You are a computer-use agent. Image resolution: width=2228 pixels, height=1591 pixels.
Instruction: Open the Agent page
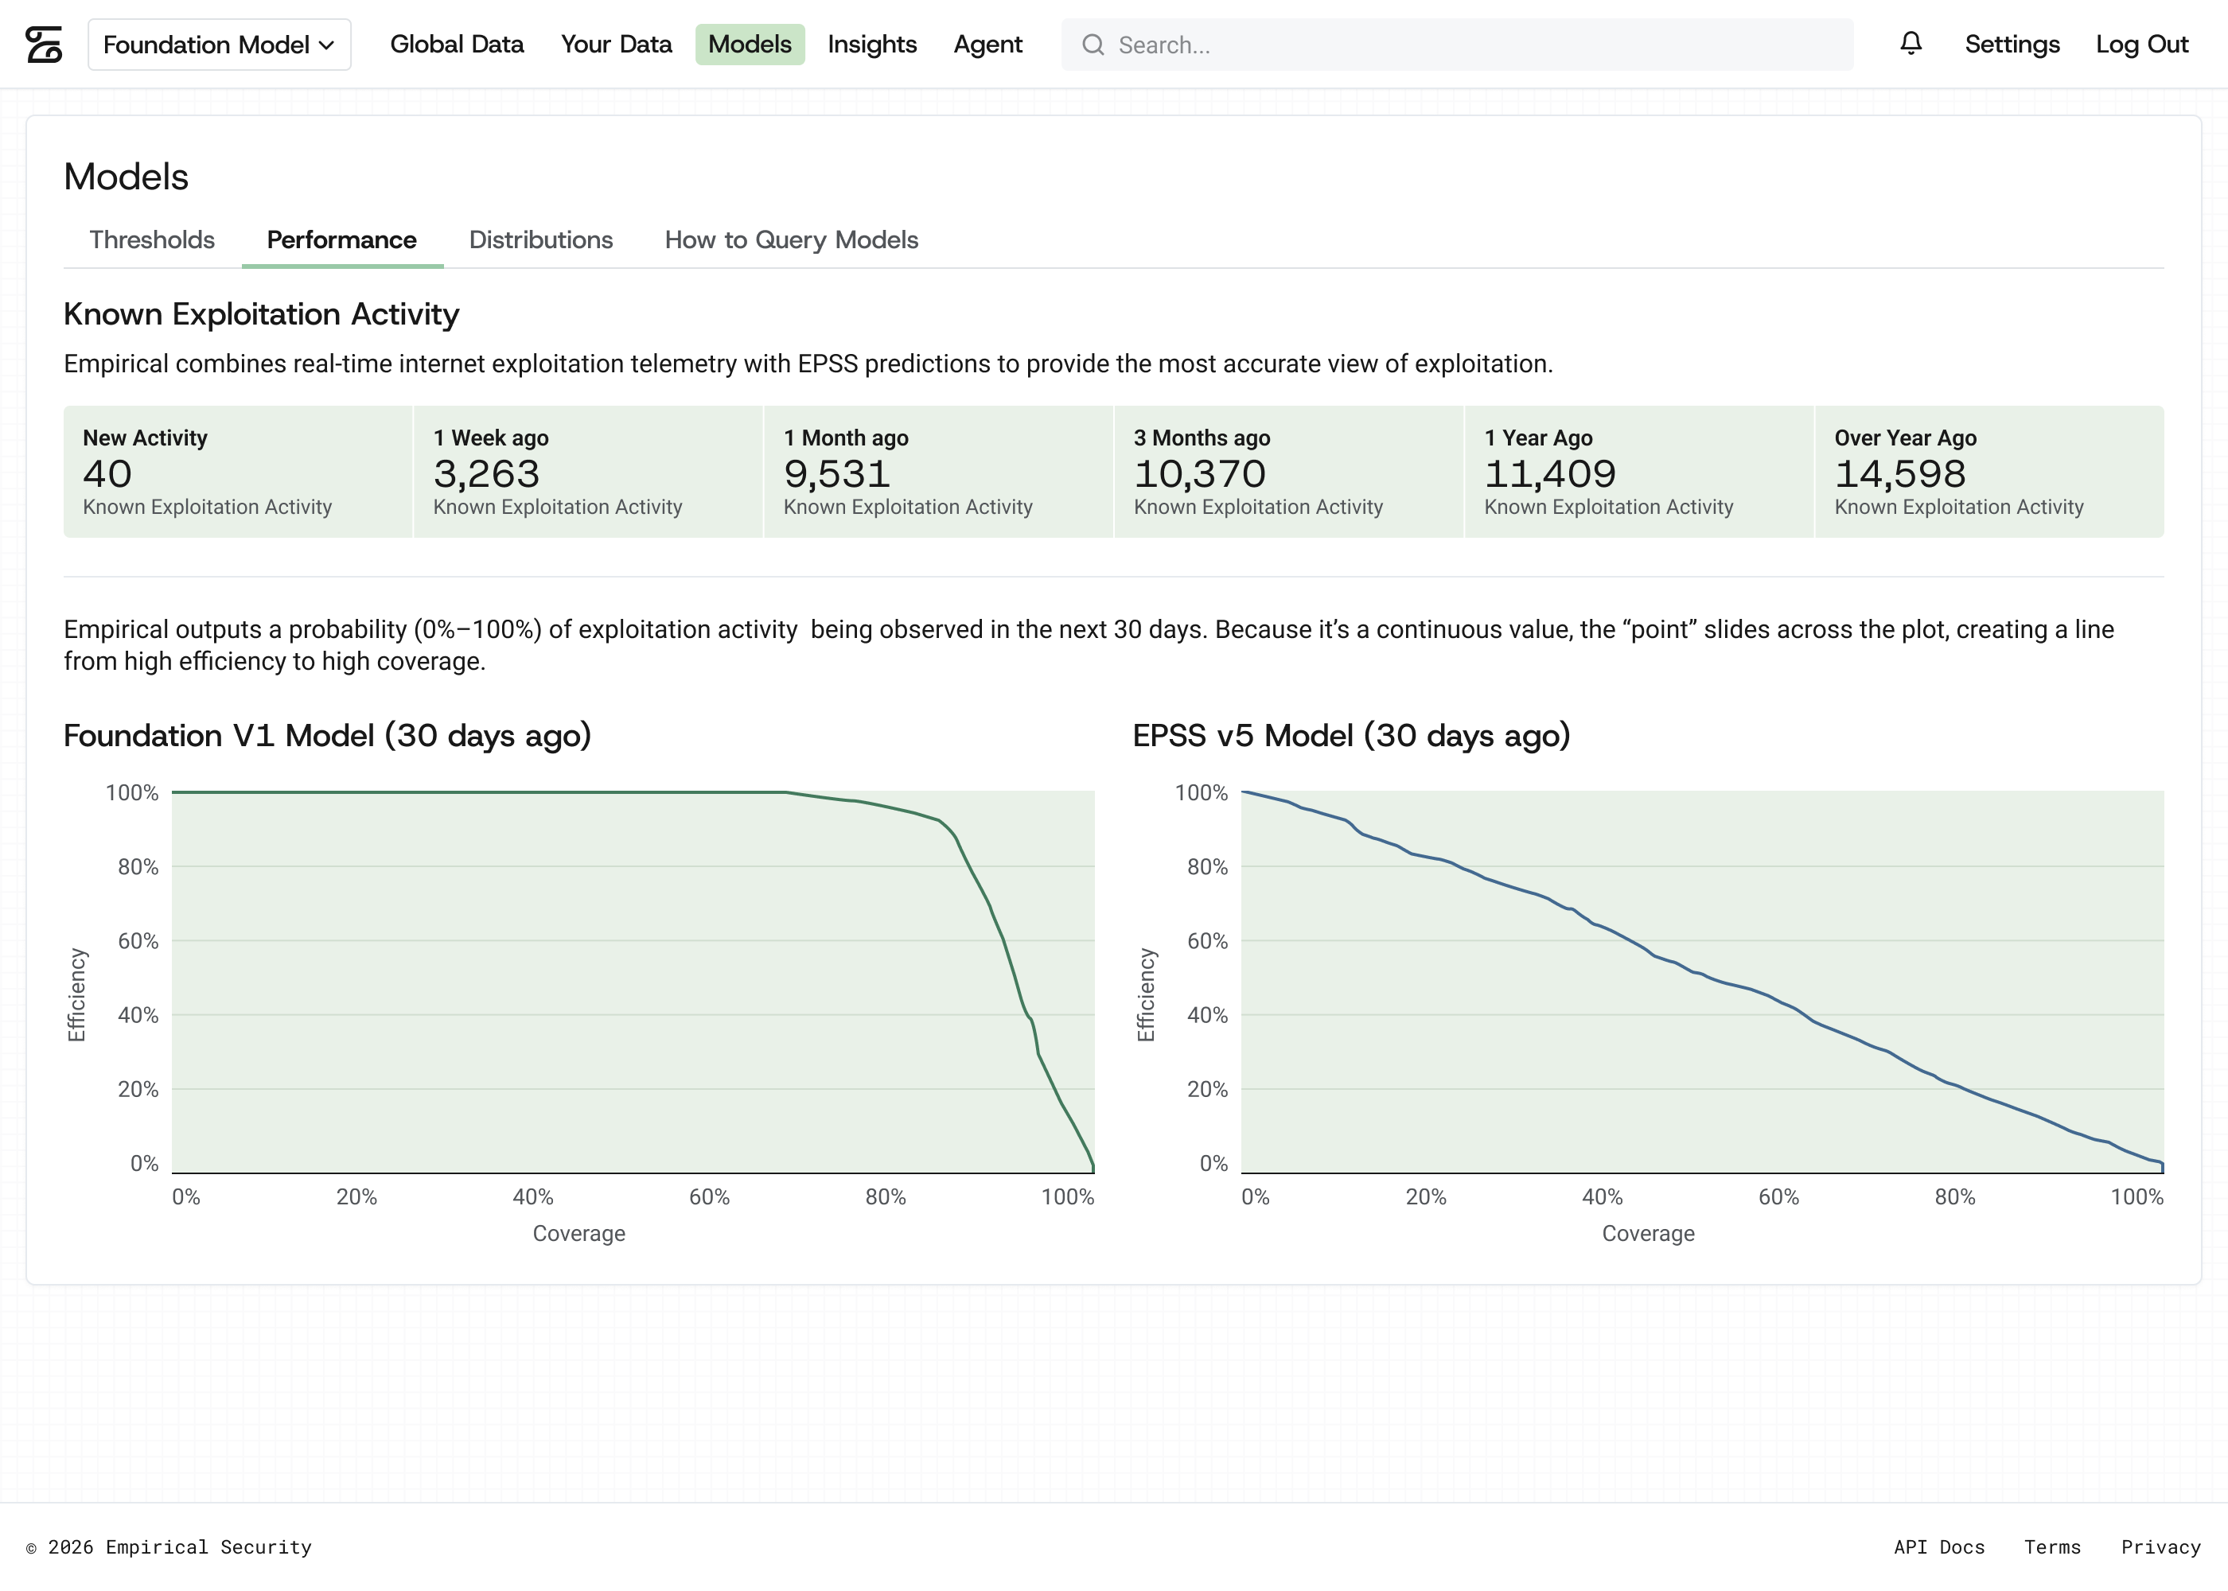[987, 44]
